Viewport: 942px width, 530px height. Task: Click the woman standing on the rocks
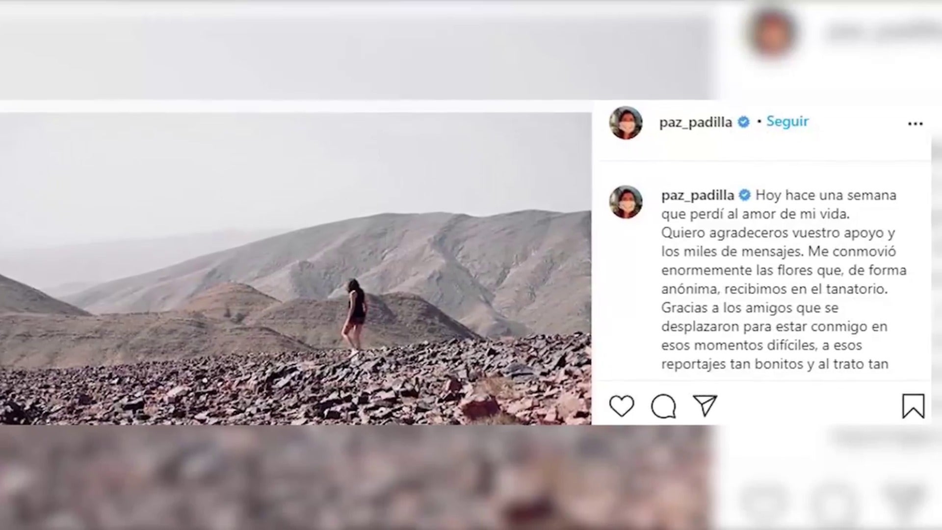(x=355, y=317)
